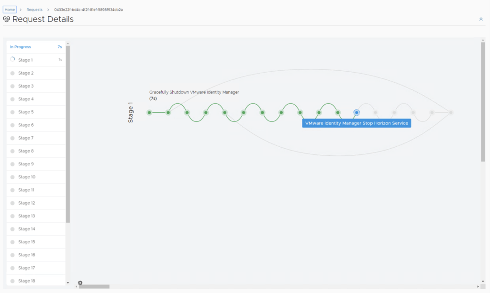This screenshot has height=293, width=490.
Task: Click the stage list scroll-down arrow
Action: 67,282
